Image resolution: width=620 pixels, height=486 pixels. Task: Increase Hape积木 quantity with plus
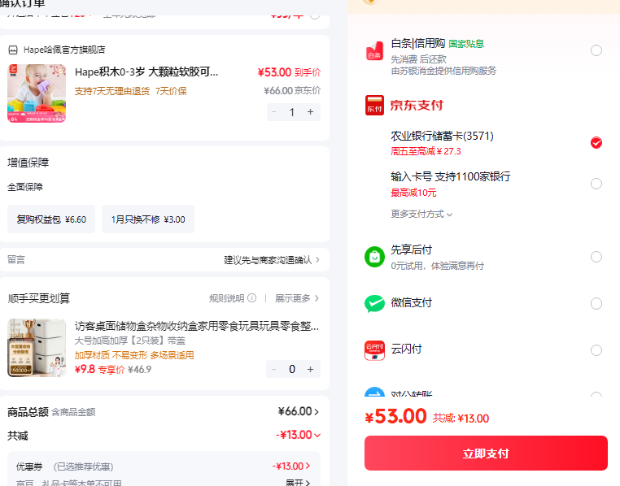click(310, 112)
